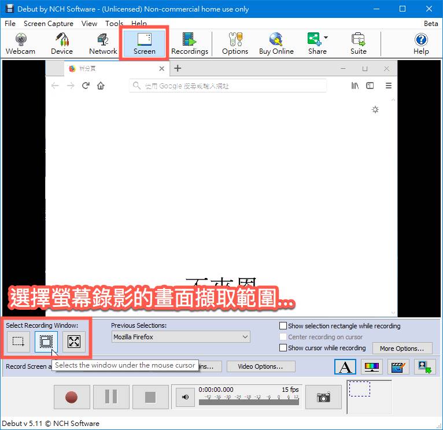The width and height of the screenshot is (443, 430).
Task: Click the More Options button
Action: pos(403,349)
